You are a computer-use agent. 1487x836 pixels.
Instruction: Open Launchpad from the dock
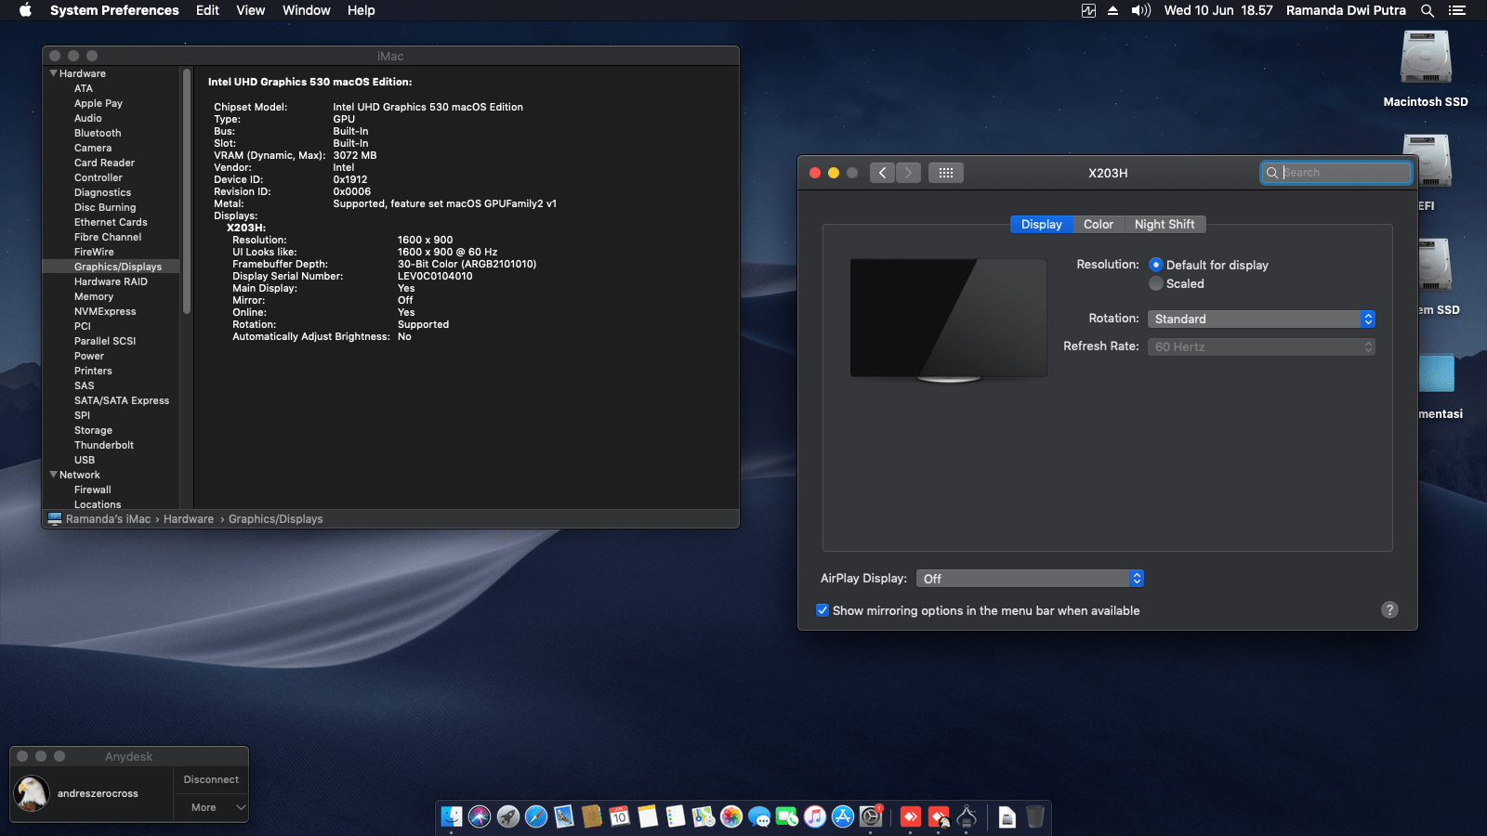[x=508, y=816]
